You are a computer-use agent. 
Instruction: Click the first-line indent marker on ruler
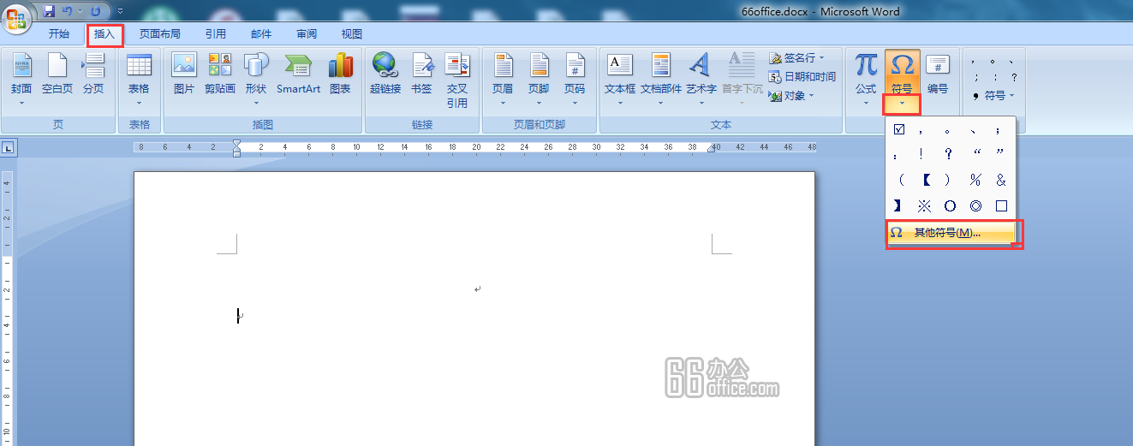(x=237, y=143)
